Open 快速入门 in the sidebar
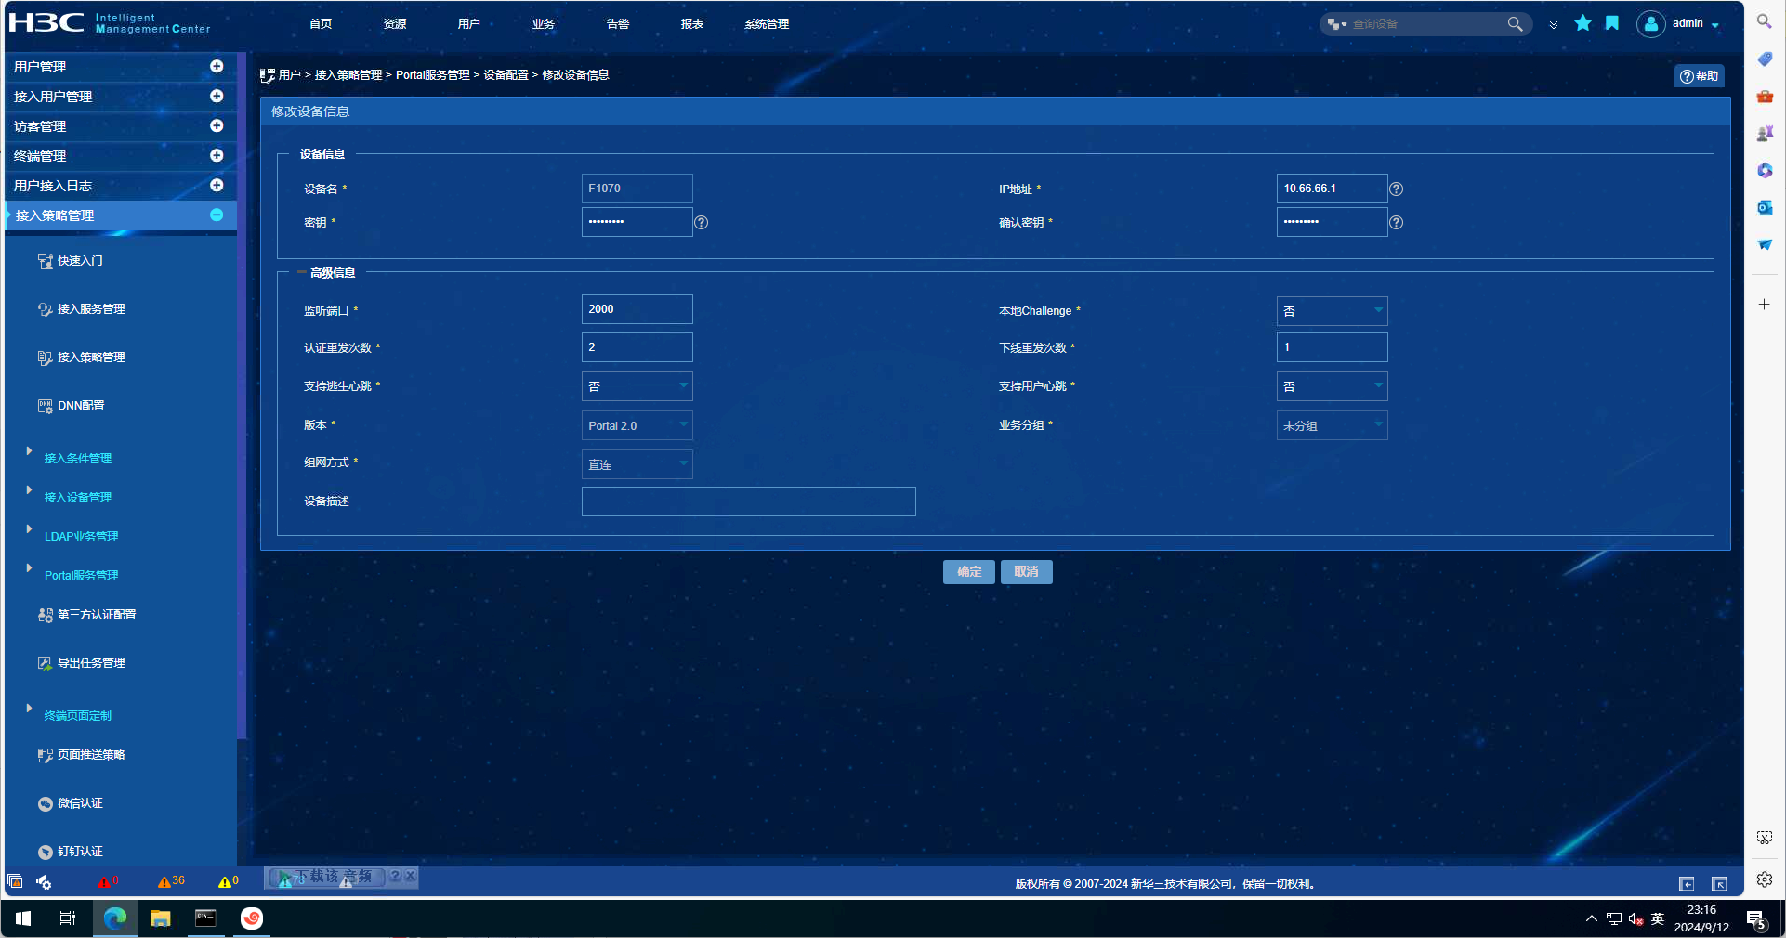Screen dimensions: 1786x938 click(71, 261)
